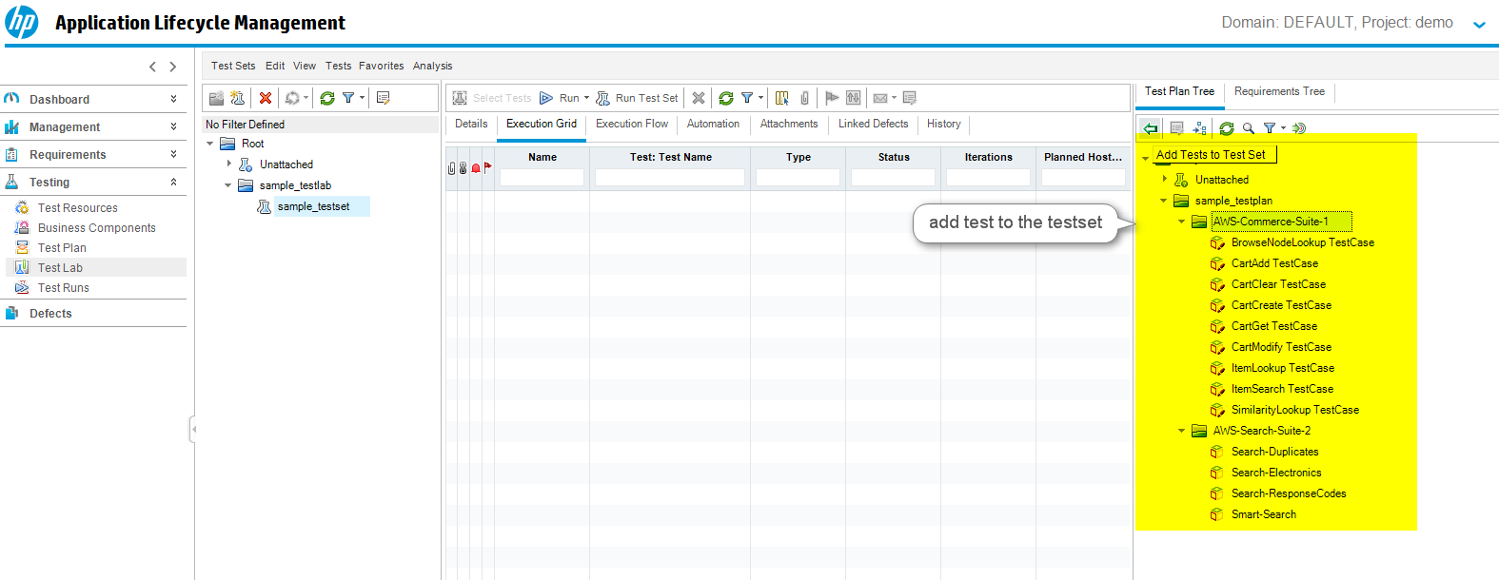Open the Execution Flow tab
1499x580 pixels.
(x=632, y=124)
